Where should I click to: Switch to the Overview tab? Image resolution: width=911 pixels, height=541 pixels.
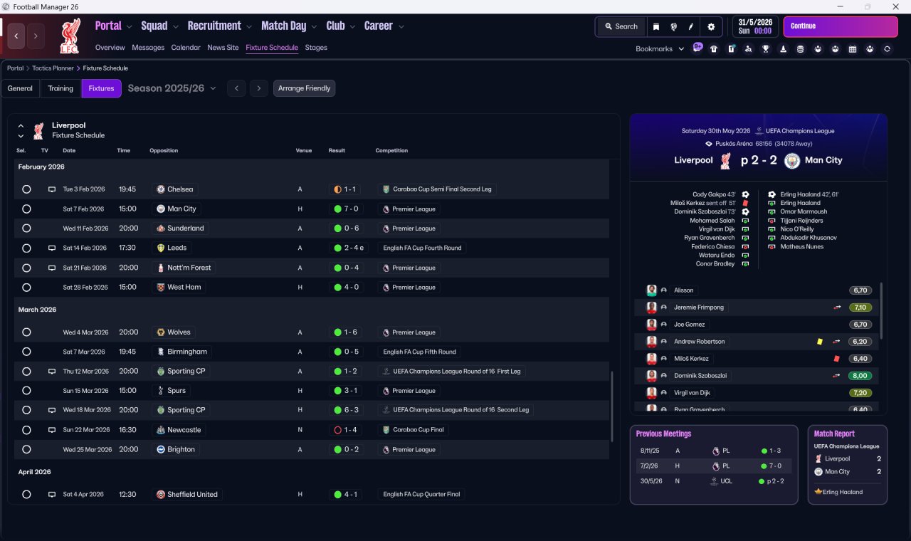110,48
